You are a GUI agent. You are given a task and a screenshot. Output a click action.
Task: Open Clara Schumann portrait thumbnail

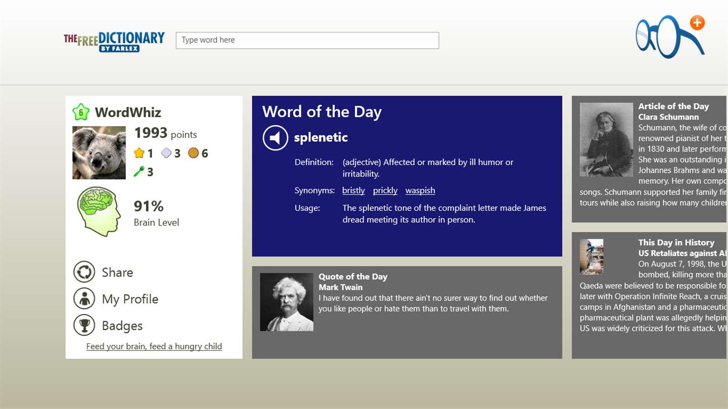(x=606, y=139)
